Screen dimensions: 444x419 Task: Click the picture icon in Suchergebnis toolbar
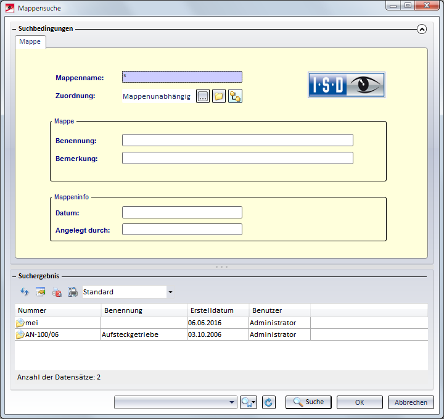[x=41, y=292]
